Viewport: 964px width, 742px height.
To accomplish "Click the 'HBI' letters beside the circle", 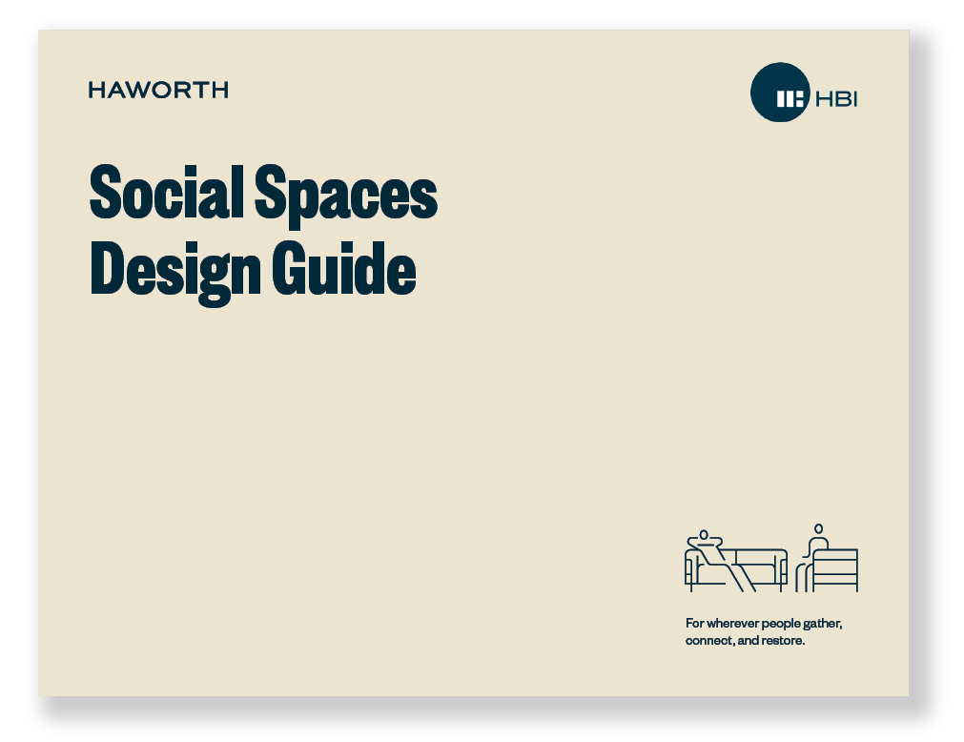I will tap(836, 99).
